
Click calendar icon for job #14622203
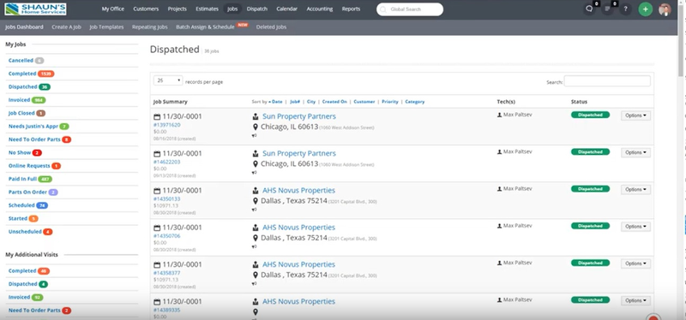(157, 154)
